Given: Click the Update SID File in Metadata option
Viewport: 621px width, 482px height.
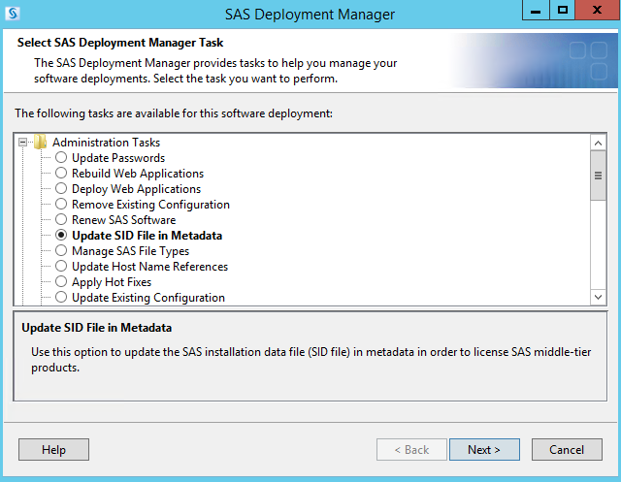Looking at the screenshot, I should (62, 236).
